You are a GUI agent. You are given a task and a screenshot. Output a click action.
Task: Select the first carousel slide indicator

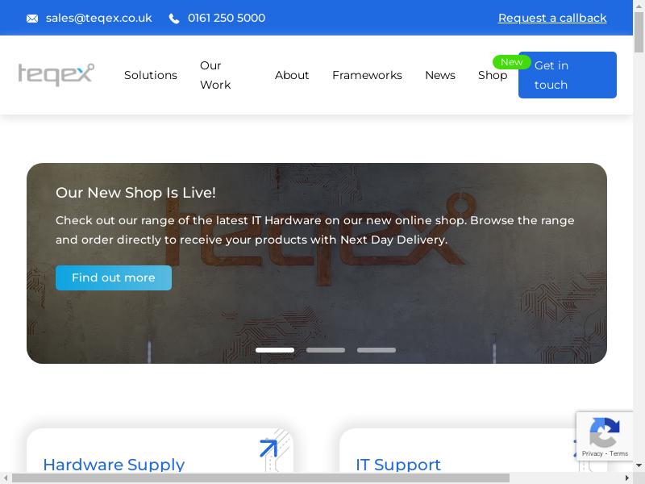(275, 350)
